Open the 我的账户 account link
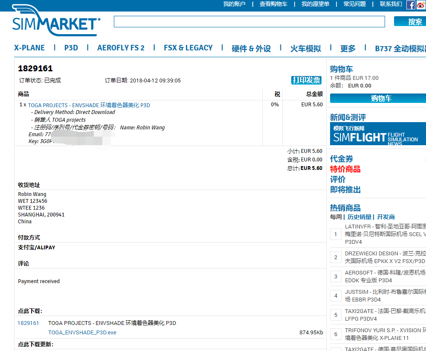The width and height of the screenshot is (426, 351). pyautogui.click(x=234, y=4)
